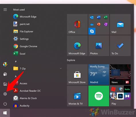This screenshot has width=136, height=117.
Task: Open Roblox icon in Play tile
Action: (x=113, y=89)
